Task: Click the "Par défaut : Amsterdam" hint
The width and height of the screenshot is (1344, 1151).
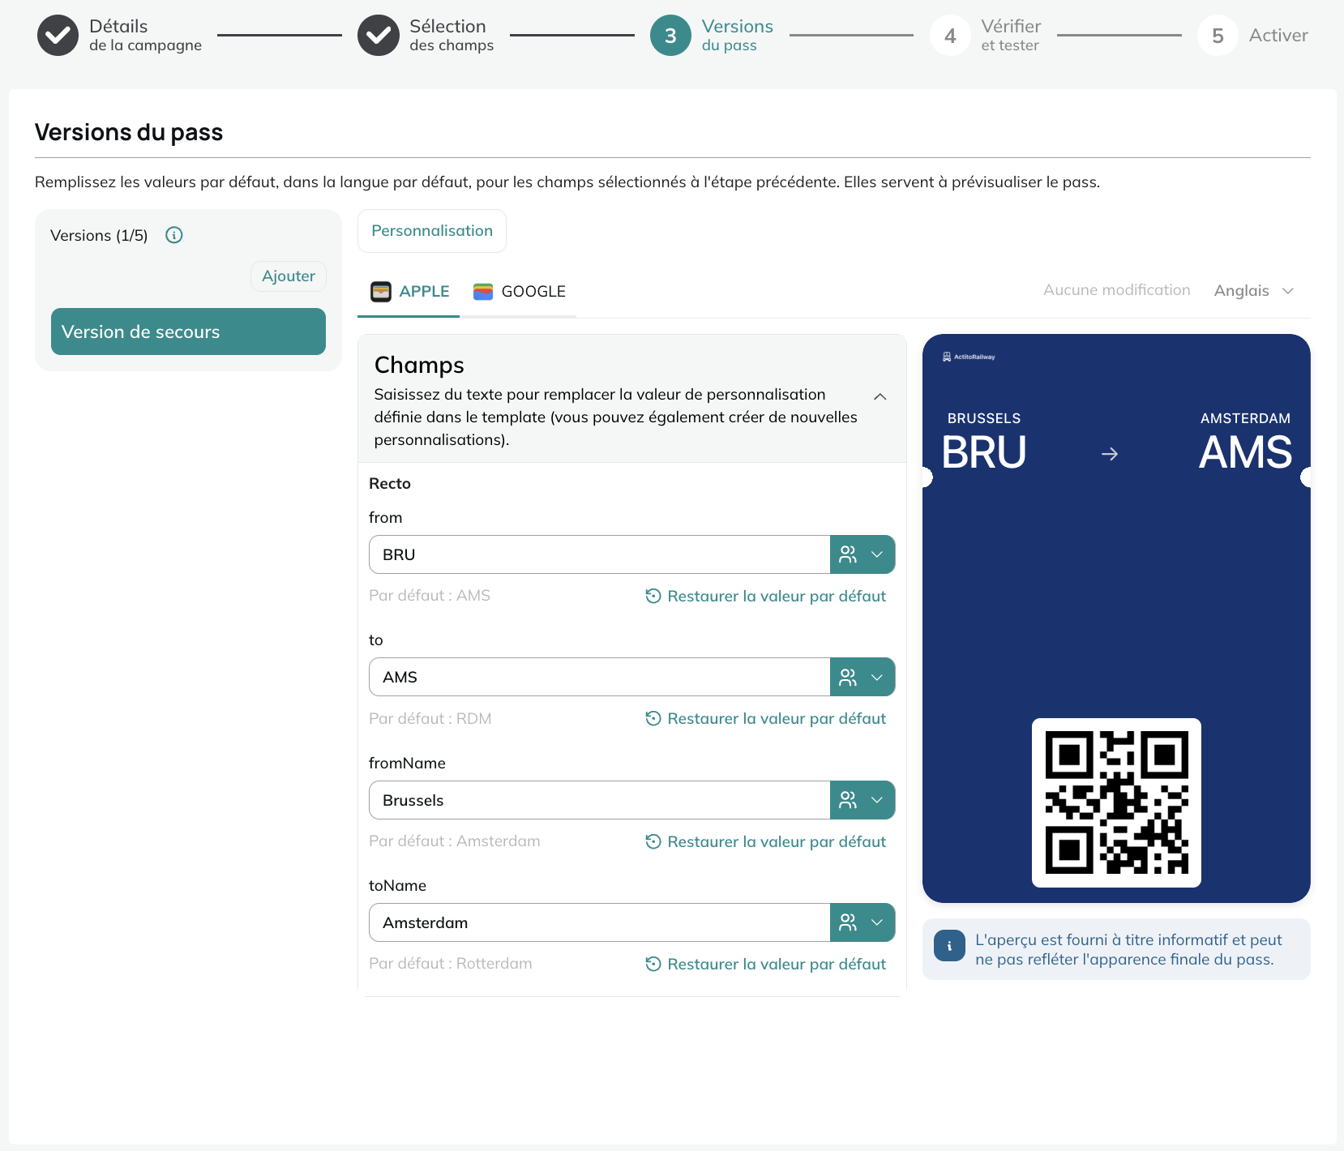Action: 455,841
